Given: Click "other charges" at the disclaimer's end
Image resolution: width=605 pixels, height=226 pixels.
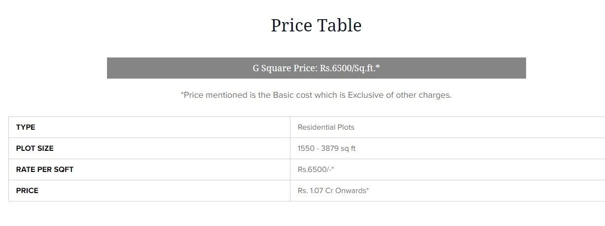Looking at the screenshot, I should pos(427,95).
